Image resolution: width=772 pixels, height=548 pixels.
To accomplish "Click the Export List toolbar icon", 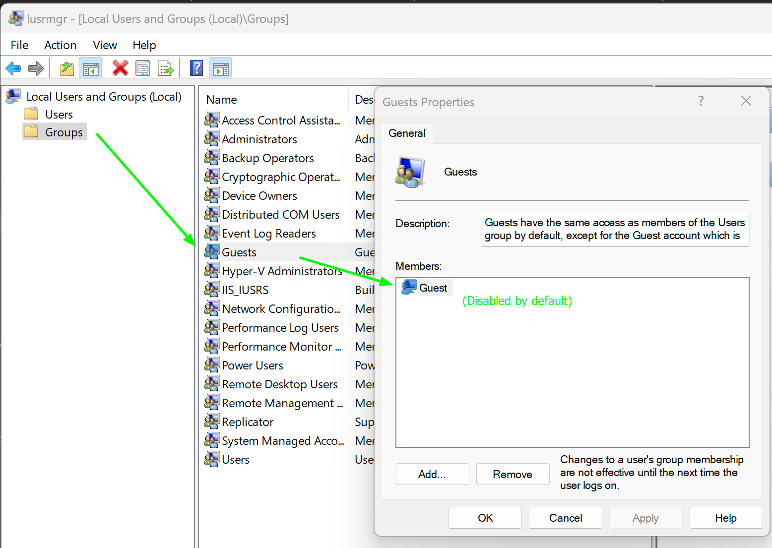I will (166, 68).
